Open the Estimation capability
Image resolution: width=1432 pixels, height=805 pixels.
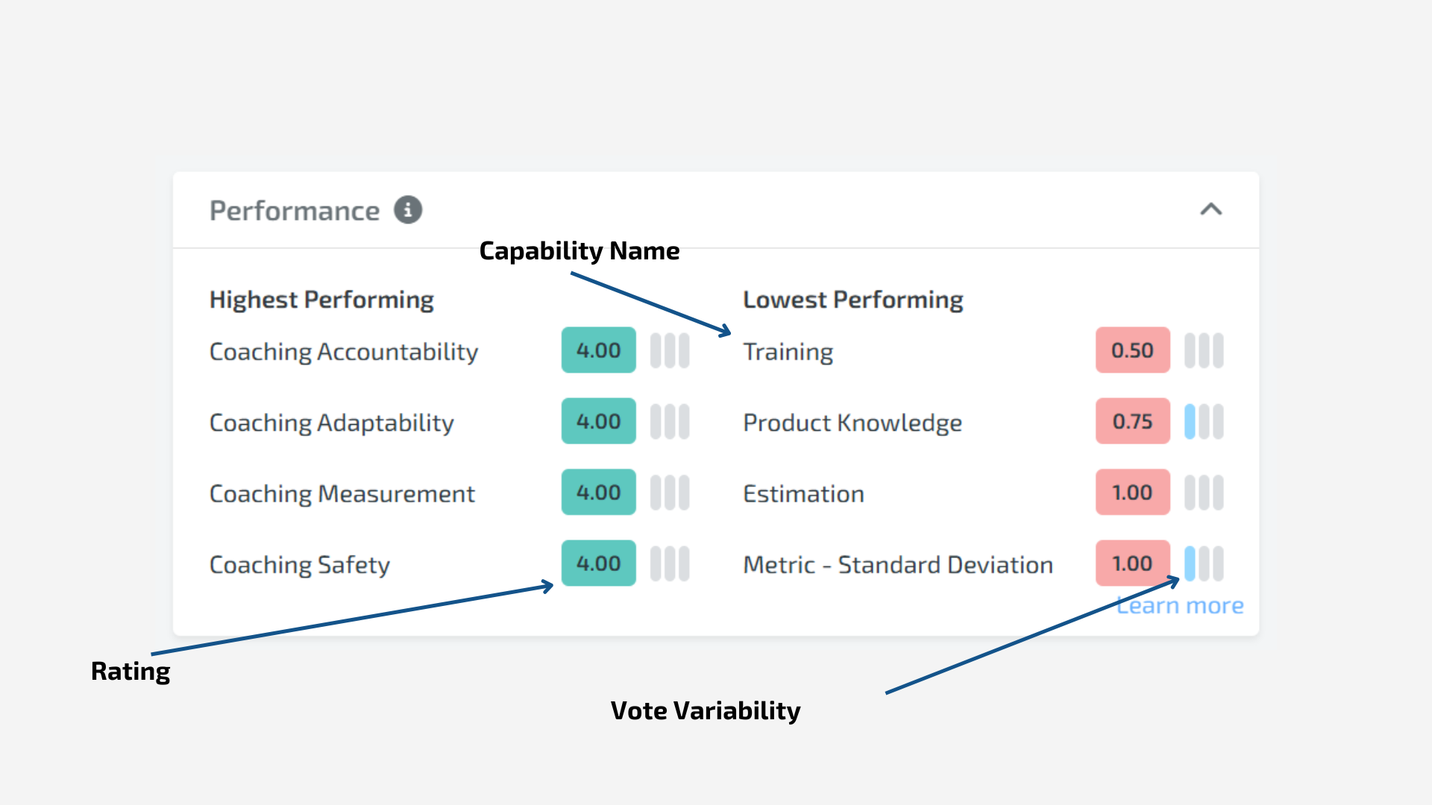coord(803,493)
